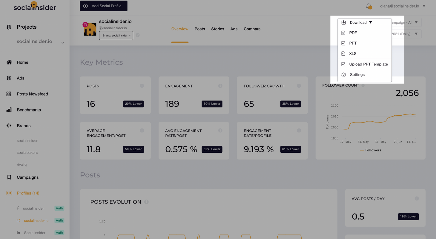Click the @/socialinsider.io handle
Viewport: 436px width, 239px height.
pyautogui.click(x=113, y=28)
